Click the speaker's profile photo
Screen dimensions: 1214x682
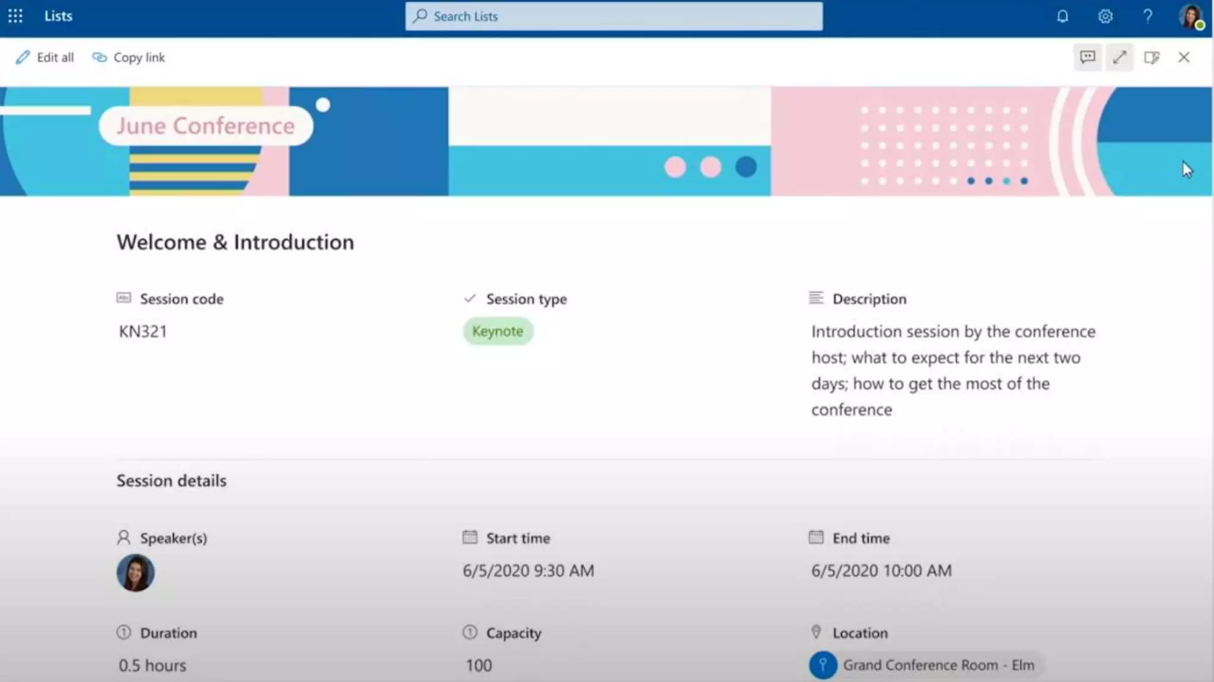[x=135, y=572]
